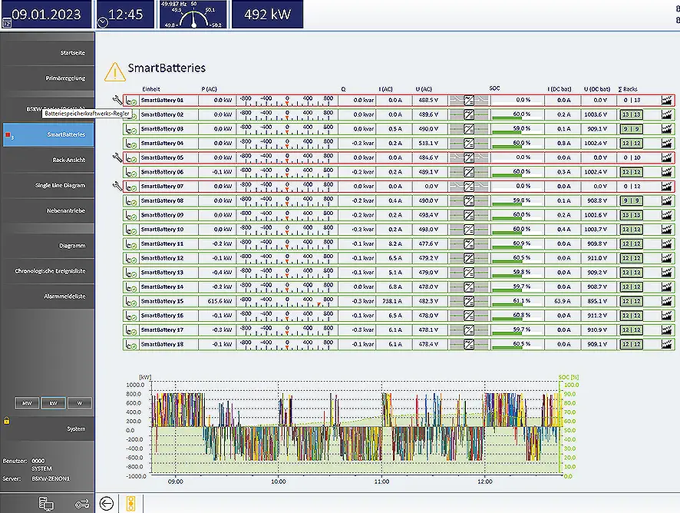The image size is (680, 513).
Task: Click maintenance wrench icon beside SmartBattery 07
Action: (117, 186)
